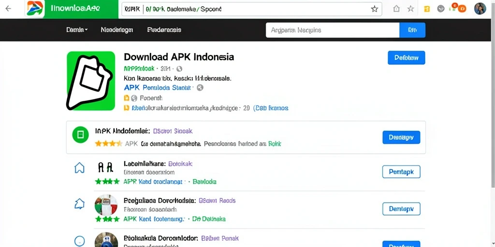Click green circle icon in INPK Nndofemlai row
This screenshot has width=495, height=247.
click(81, 135)
